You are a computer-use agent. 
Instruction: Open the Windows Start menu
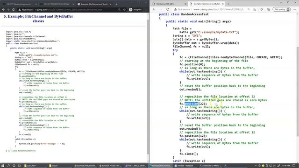tap(3, 166)
